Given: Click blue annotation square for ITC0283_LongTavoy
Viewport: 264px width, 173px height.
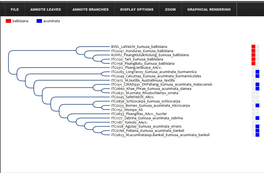Looking at the screenshot, I should pos(258,72).
